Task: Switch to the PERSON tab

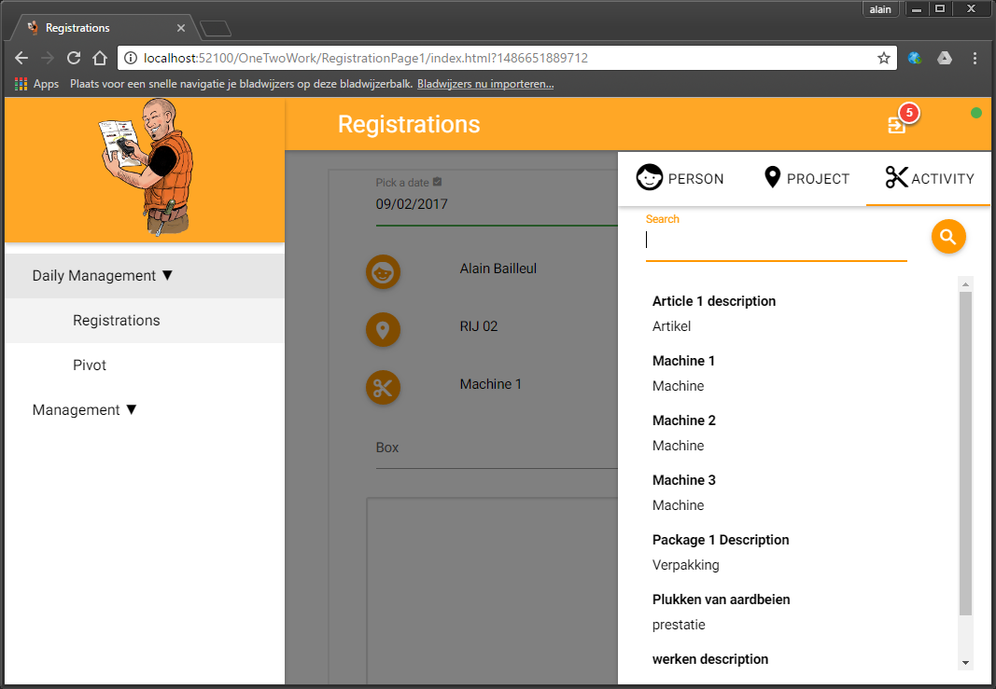Action: 680,178
